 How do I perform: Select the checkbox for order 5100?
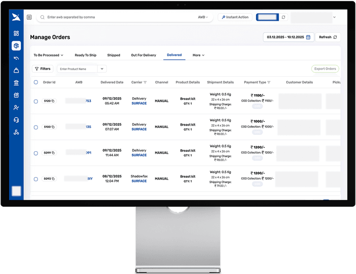(x=36, y=127)
